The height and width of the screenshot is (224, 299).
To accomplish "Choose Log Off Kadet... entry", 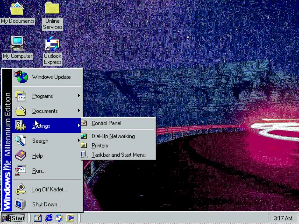I will [48, 189].
